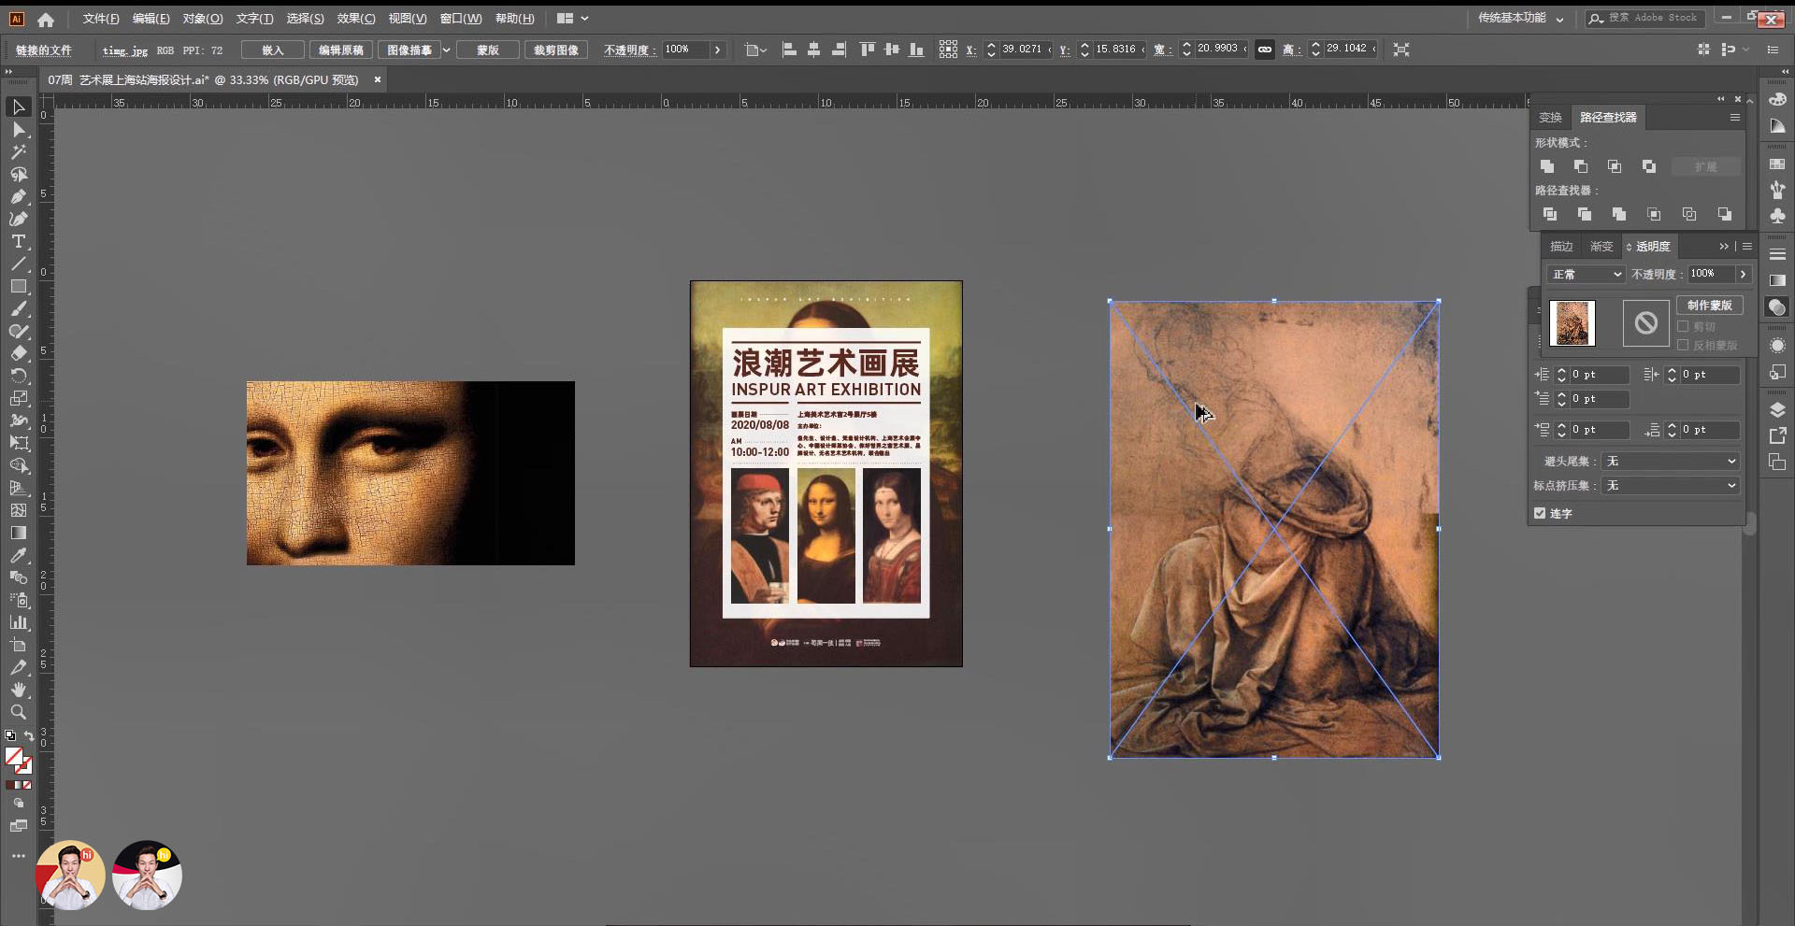
Task: Select the Zoom tool
Action: (x=18, y=712)
